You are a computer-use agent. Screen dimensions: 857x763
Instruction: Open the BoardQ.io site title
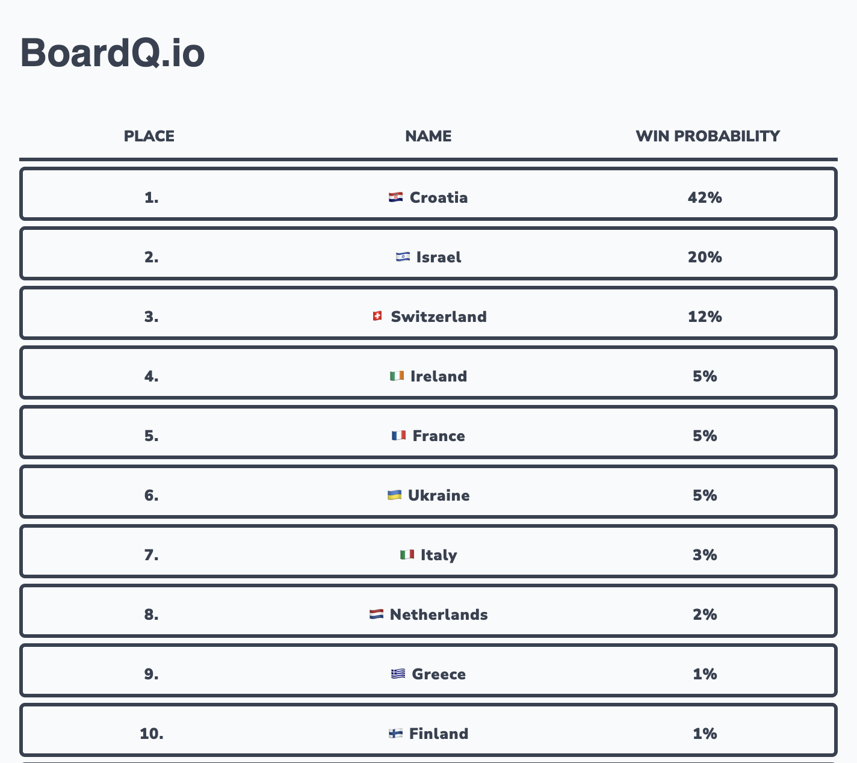tap(113, 53)
